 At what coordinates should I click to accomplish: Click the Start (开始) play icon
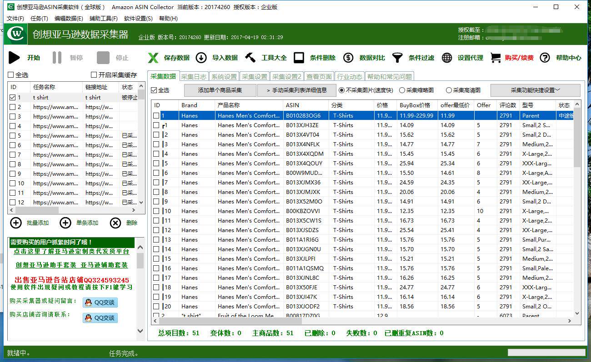click(x=14, y=58)
